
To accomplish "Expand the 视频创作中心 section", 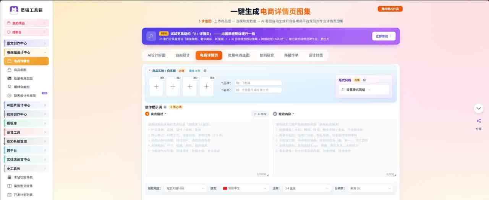I will [x=26, y=114].
